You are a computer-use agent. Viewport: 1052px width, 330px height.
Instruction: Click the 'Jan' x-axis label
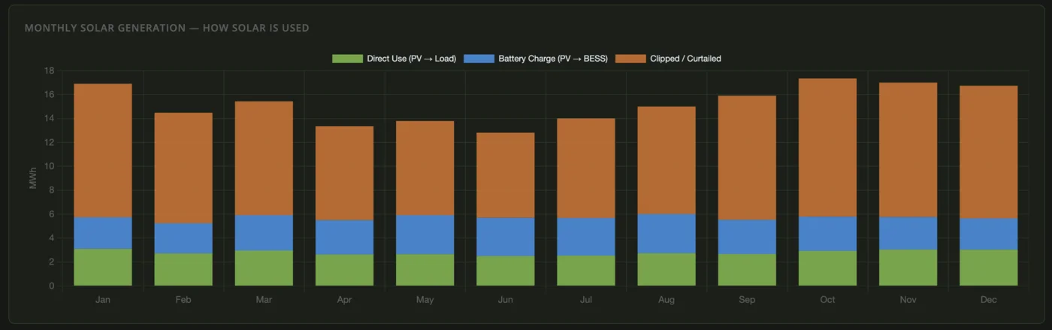(103, 300)
